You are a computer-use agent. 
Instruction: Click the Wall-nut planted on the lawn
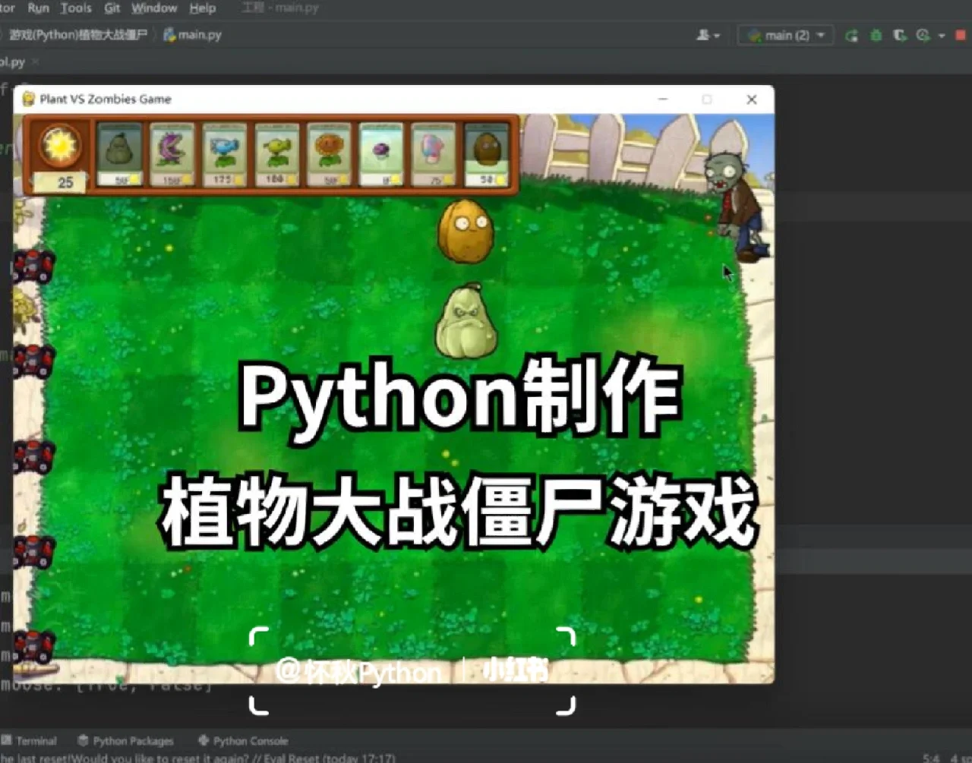465,231
